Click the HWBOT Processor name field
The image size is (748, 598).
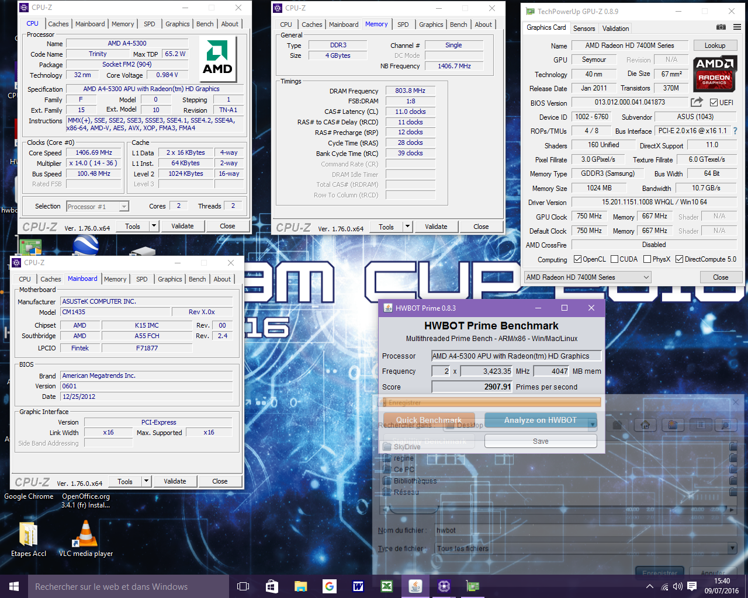pos(516,356)
